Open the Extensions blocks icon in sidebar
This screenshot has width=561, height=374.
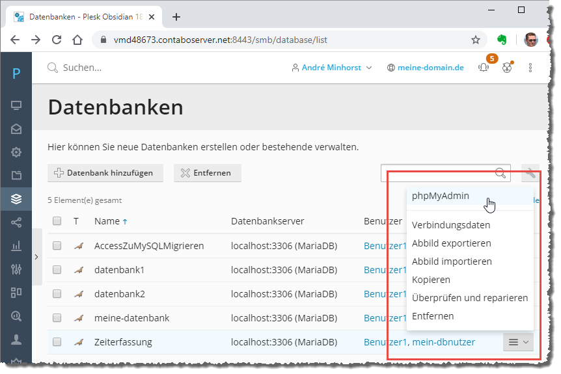coord(16,293)
